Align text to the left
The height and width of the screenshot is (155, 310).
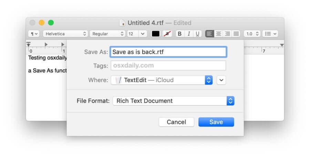click(x=209, y=34)
